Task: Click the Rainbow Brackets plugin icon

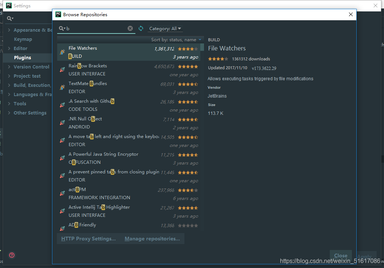Action: pos(62,70)
